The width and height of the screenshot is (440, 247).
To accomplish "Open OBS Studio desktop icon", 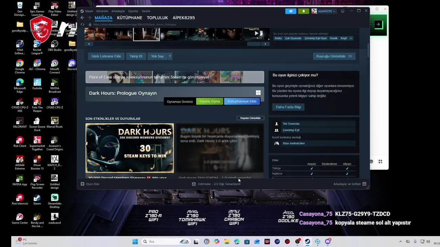I will point(55,46).
